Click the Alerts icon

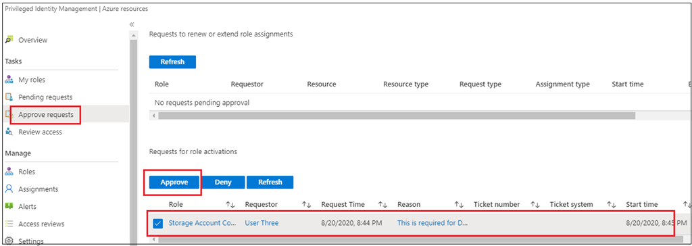coord(9,206)
